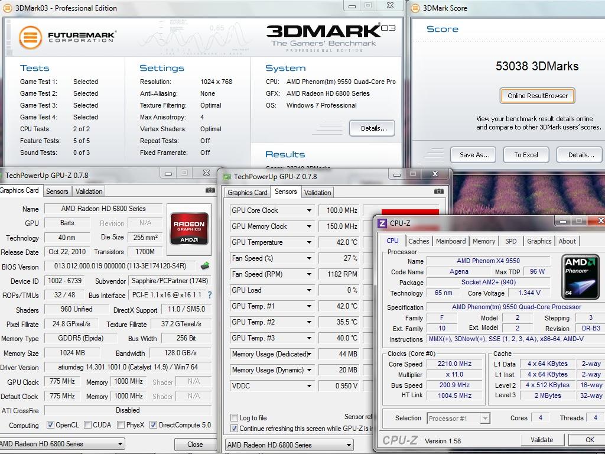Image resolution: width=605 pixels, height=454 pixels.
Task: Click the 3DMark Score window title icon
Action: [x=415, y=8]
